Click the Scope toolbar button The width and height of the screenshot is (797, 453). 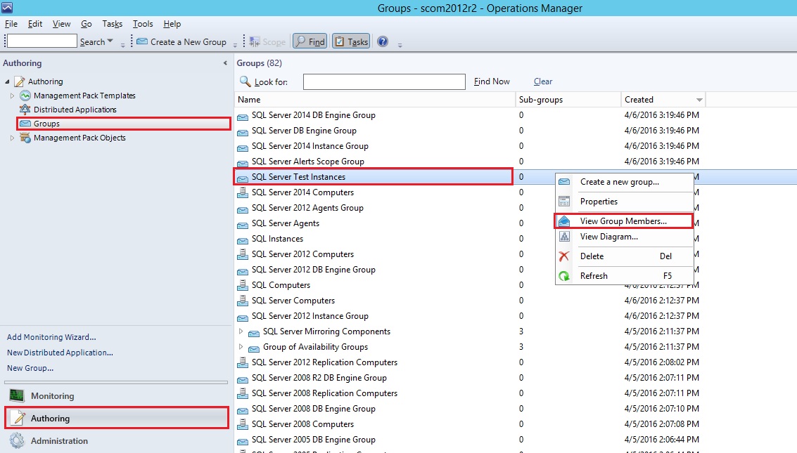pyautogui.click(x=268, y=41)
